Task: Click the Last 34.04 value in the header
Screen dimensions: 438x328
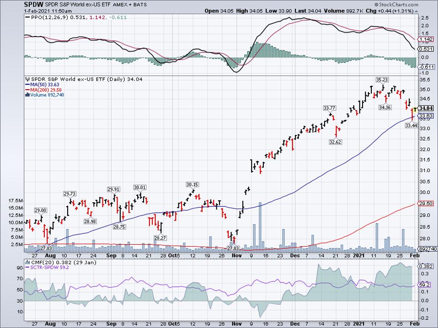Action: tap(308, 11)
